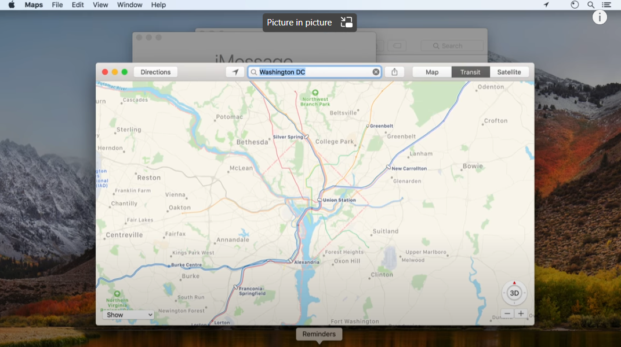
Task: Click the Suitland map label
Action: point(386,231)
